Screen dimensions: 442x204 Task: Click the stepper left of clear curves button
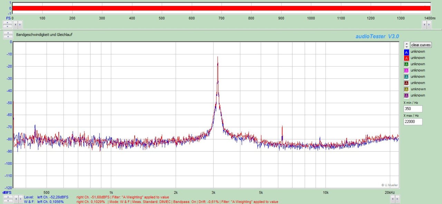coord(406,45)
